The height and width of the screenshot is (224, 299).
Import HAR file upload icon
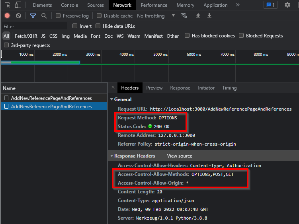coord(198,16)
